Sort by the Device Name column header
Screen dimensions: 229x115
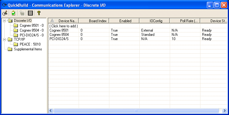[x=63, y=21]
